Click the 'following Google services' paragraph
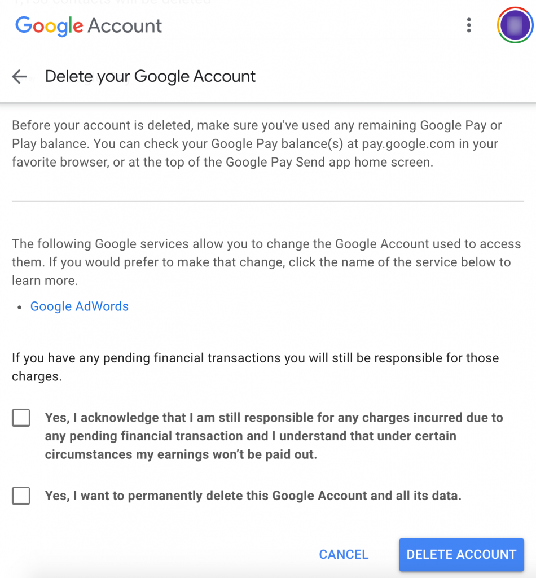Image resolution: width=536 pixels, height=578 pixels. tap(266, 262)
